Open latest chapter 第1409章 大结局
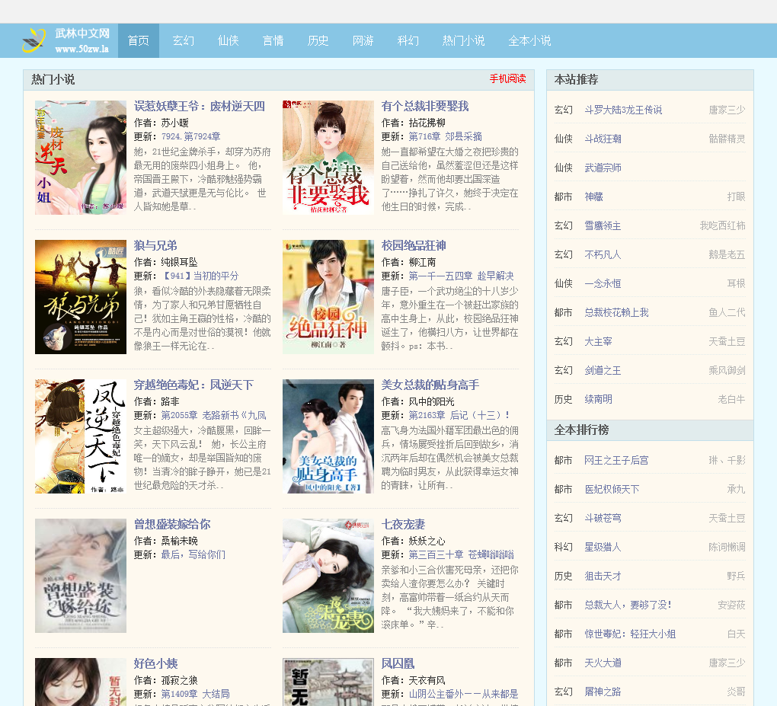The height and width of the screenshot is (706, 777). click(195, 694)
